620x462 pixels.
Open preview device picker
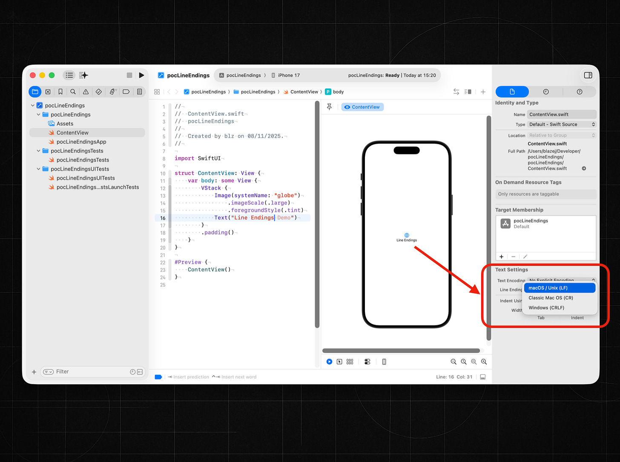click(384, 362)
